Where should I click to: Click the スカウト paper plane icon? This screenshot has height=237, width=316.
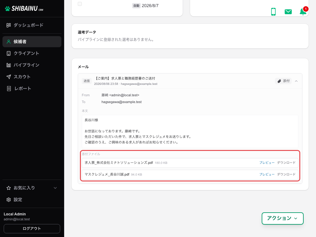[8, 77]
